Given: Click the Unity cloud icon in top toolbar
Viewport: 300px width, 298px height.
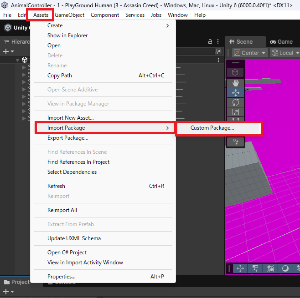Looking at the screenshot, I should [x=8, y=28].
